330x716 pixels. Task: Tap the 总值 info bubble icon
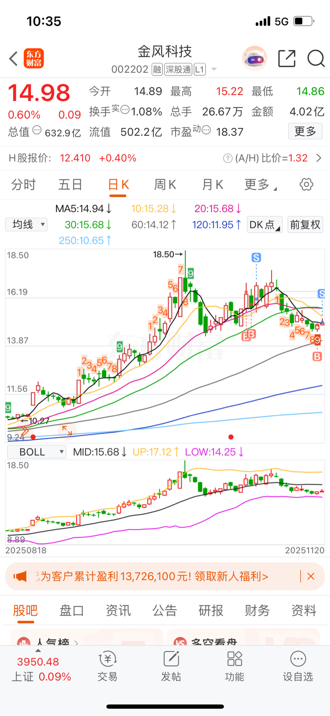tap(37, 130)
